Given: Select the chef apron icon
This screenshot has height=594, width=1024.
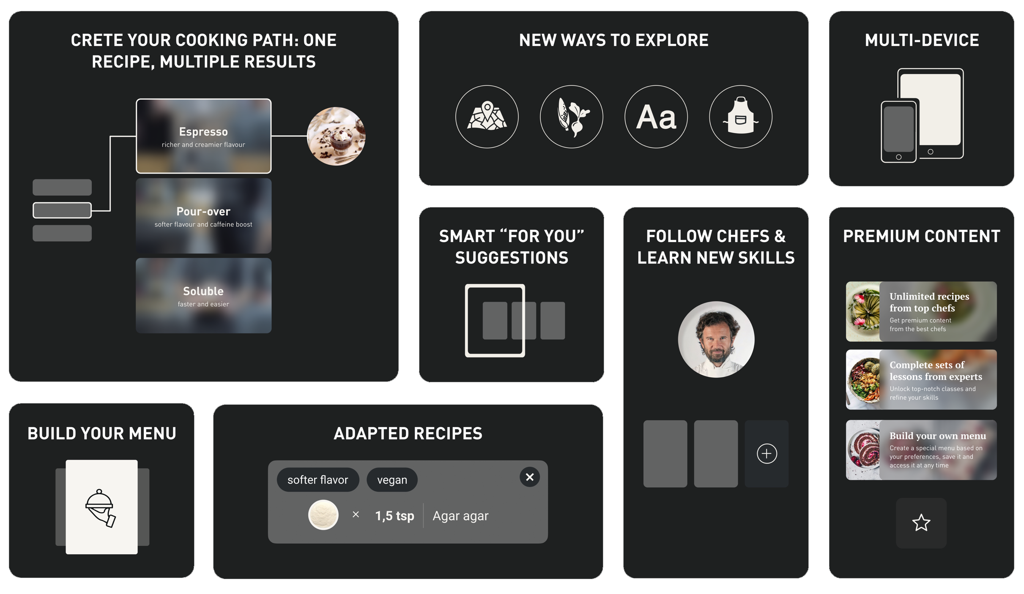Looking at the screenshot, I should point(740,117).
